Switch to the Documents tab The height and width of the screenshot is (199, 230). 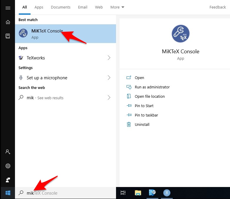coord(61,7)
